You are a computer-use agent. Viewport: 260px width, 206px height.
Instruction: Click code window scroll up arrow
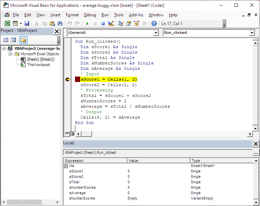(x=255, y=43)
